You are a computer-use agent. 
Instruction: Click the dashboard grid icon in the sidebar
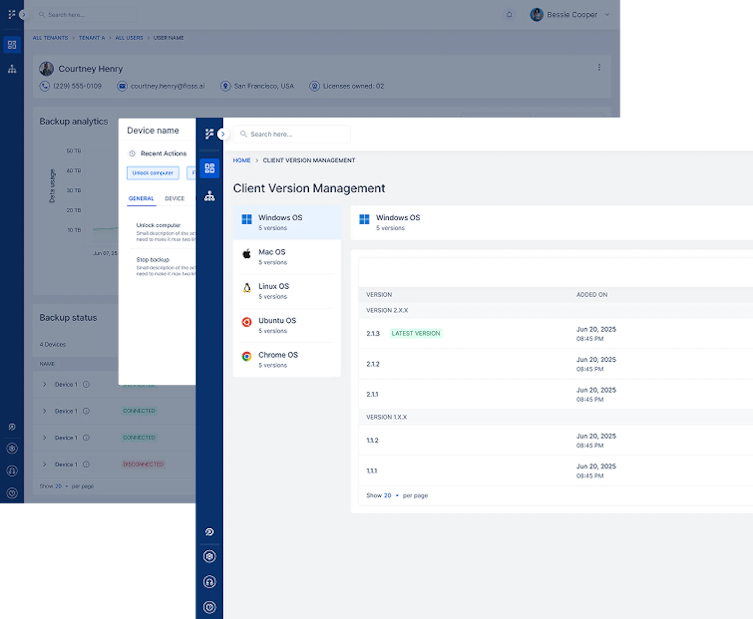point(210,168)
